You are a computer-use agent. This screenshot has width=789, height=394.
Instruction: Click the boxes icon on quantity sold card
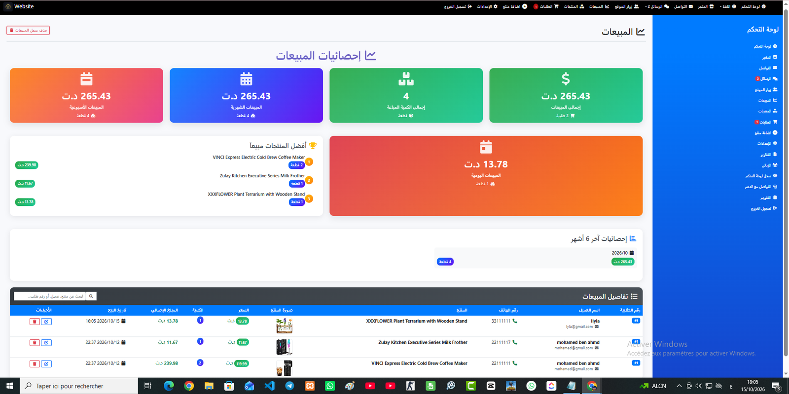point(406,79)
